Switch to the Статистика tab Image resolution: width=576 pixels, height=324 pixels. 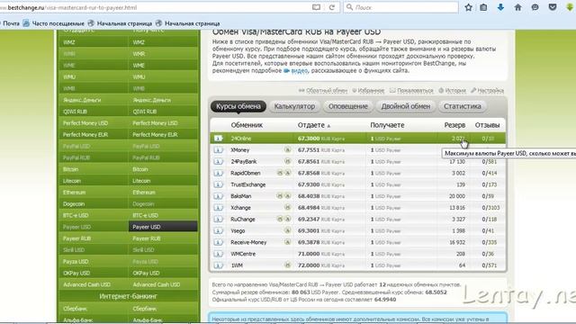click(462, 106)
